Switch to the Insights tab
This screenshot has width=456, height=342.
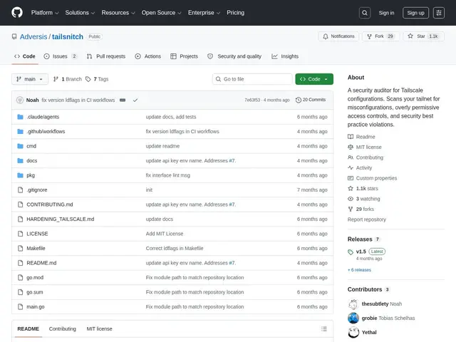(285, 56)
